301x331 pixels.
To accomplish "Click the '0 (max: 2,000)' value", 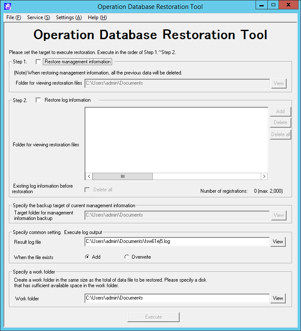I will [x=268, y=191].
